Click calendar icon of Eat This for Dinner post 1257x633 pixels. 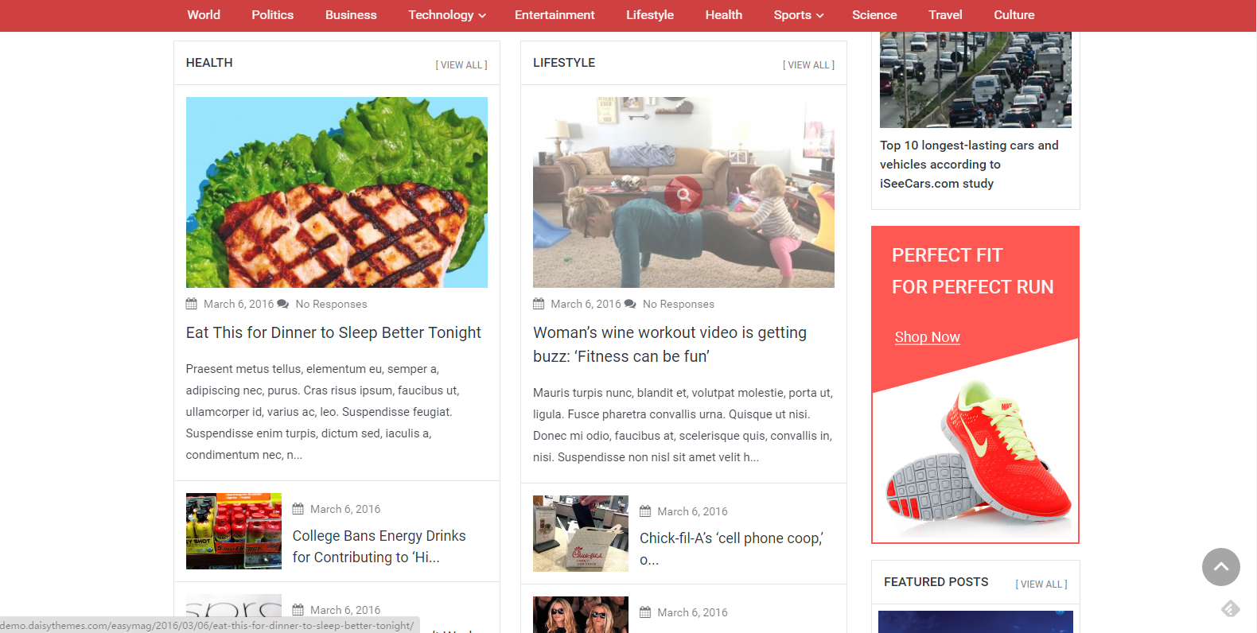click(192, 304)
